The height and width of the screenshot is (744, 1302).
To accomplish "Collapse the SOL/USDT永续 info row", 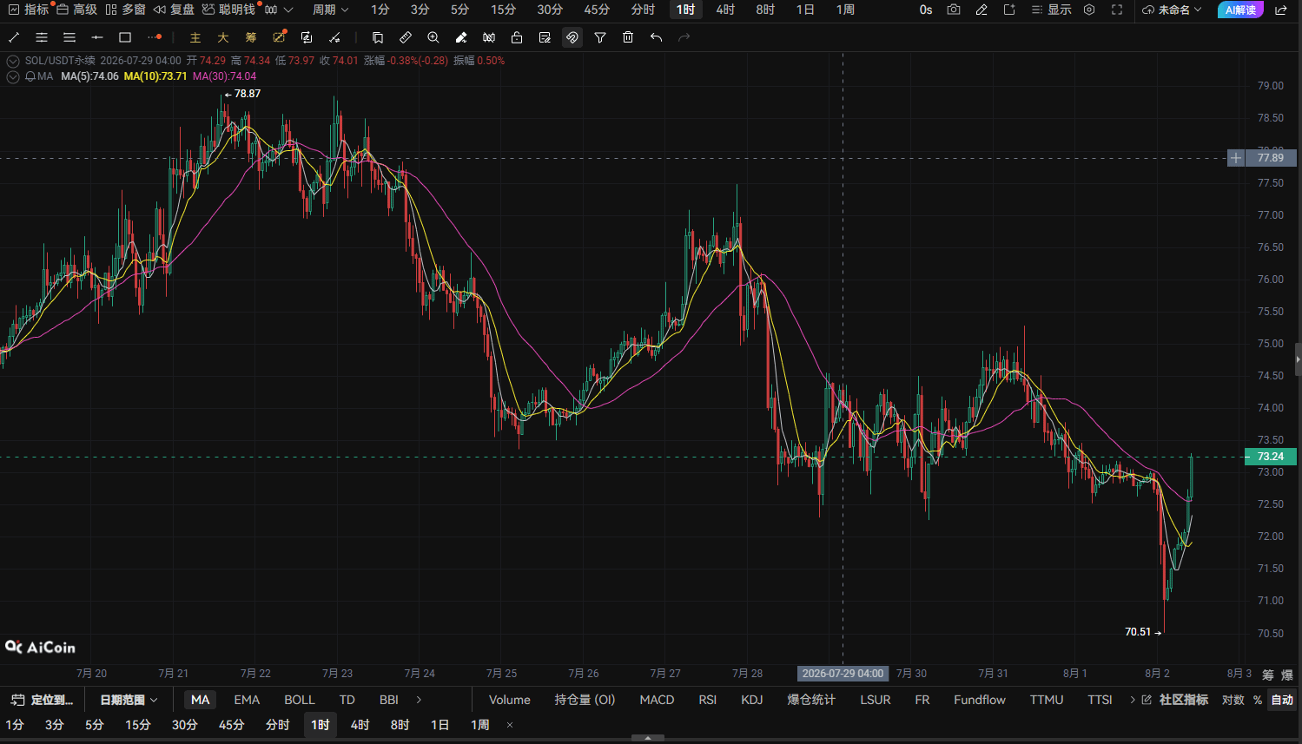I will pyautogui.click(x=12, y=61).
